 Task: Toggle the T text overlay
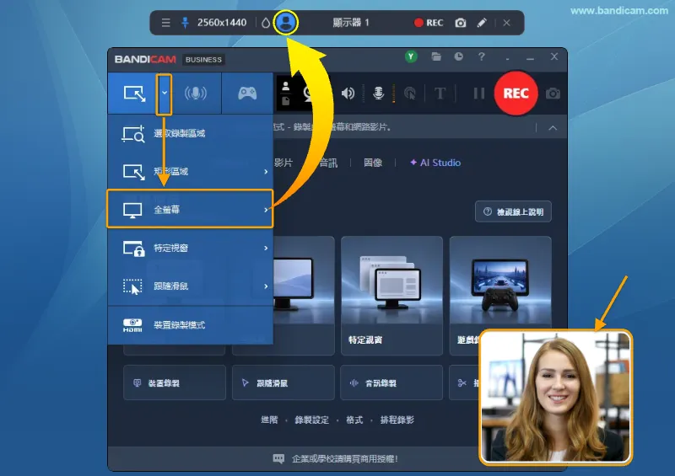coord(440,94)
